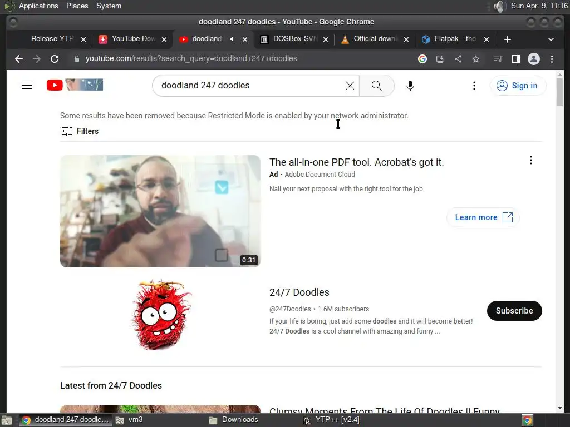The height and width of the screenshot is (427, 570).
Task: Open the Chrome three-dot menu
Action: click(552, 59)
